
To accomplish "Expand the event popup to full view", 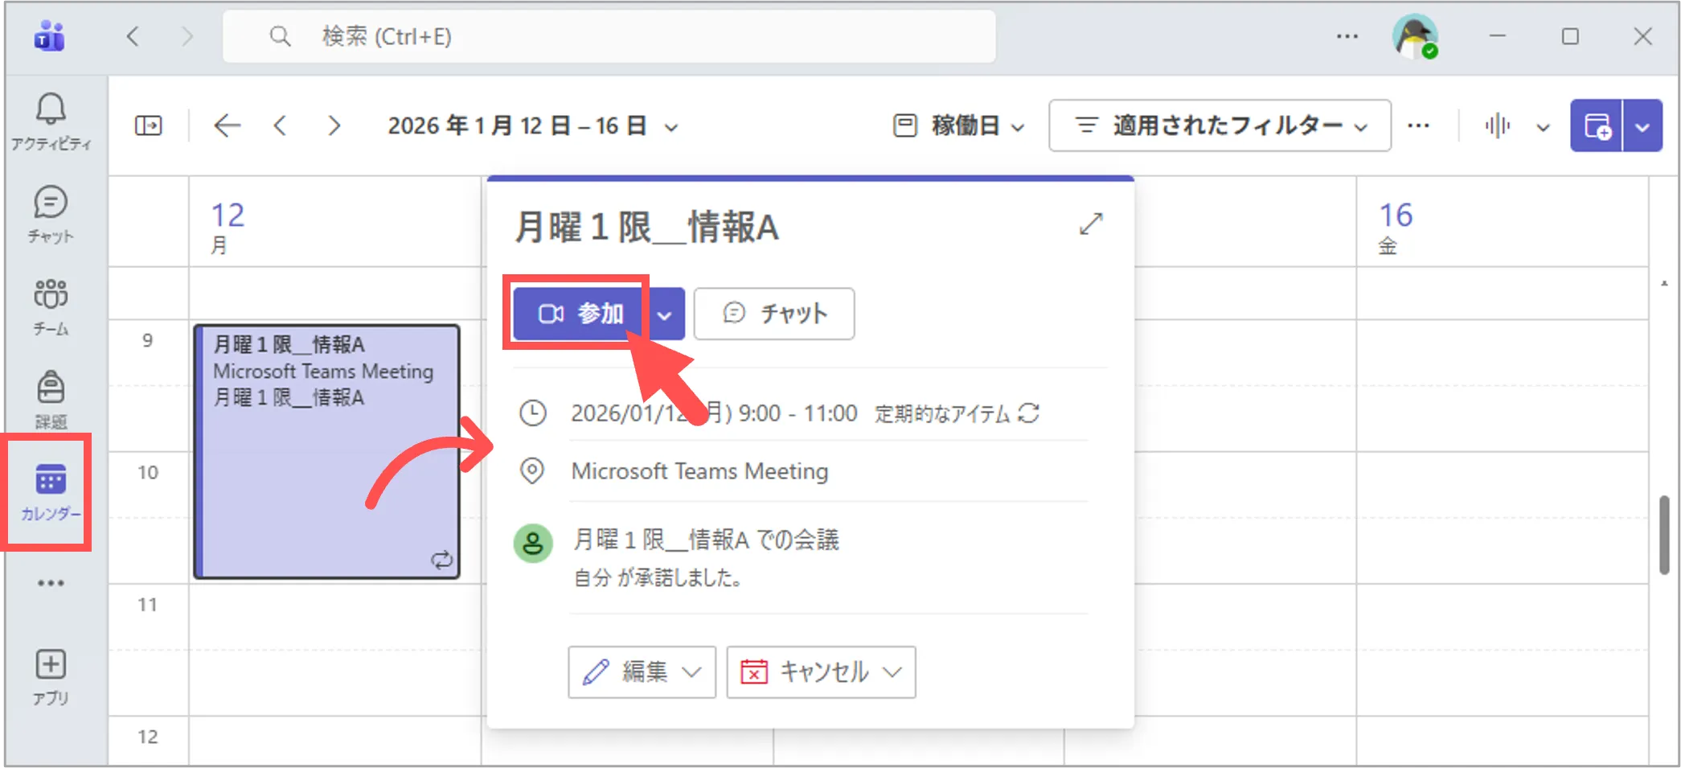I will pyautogui.click(x=1090, y=224).
